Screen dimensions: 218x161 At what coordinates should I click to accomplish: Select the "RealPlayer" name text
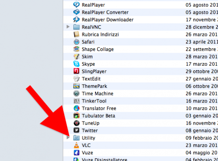[93, 5]
